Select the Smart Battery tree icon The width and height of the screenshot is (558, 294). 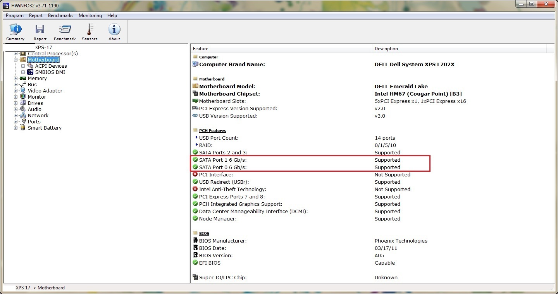(x=23, y=128)
